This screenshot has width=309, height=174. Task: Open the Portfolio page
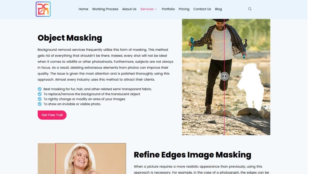tap(168, 9)
